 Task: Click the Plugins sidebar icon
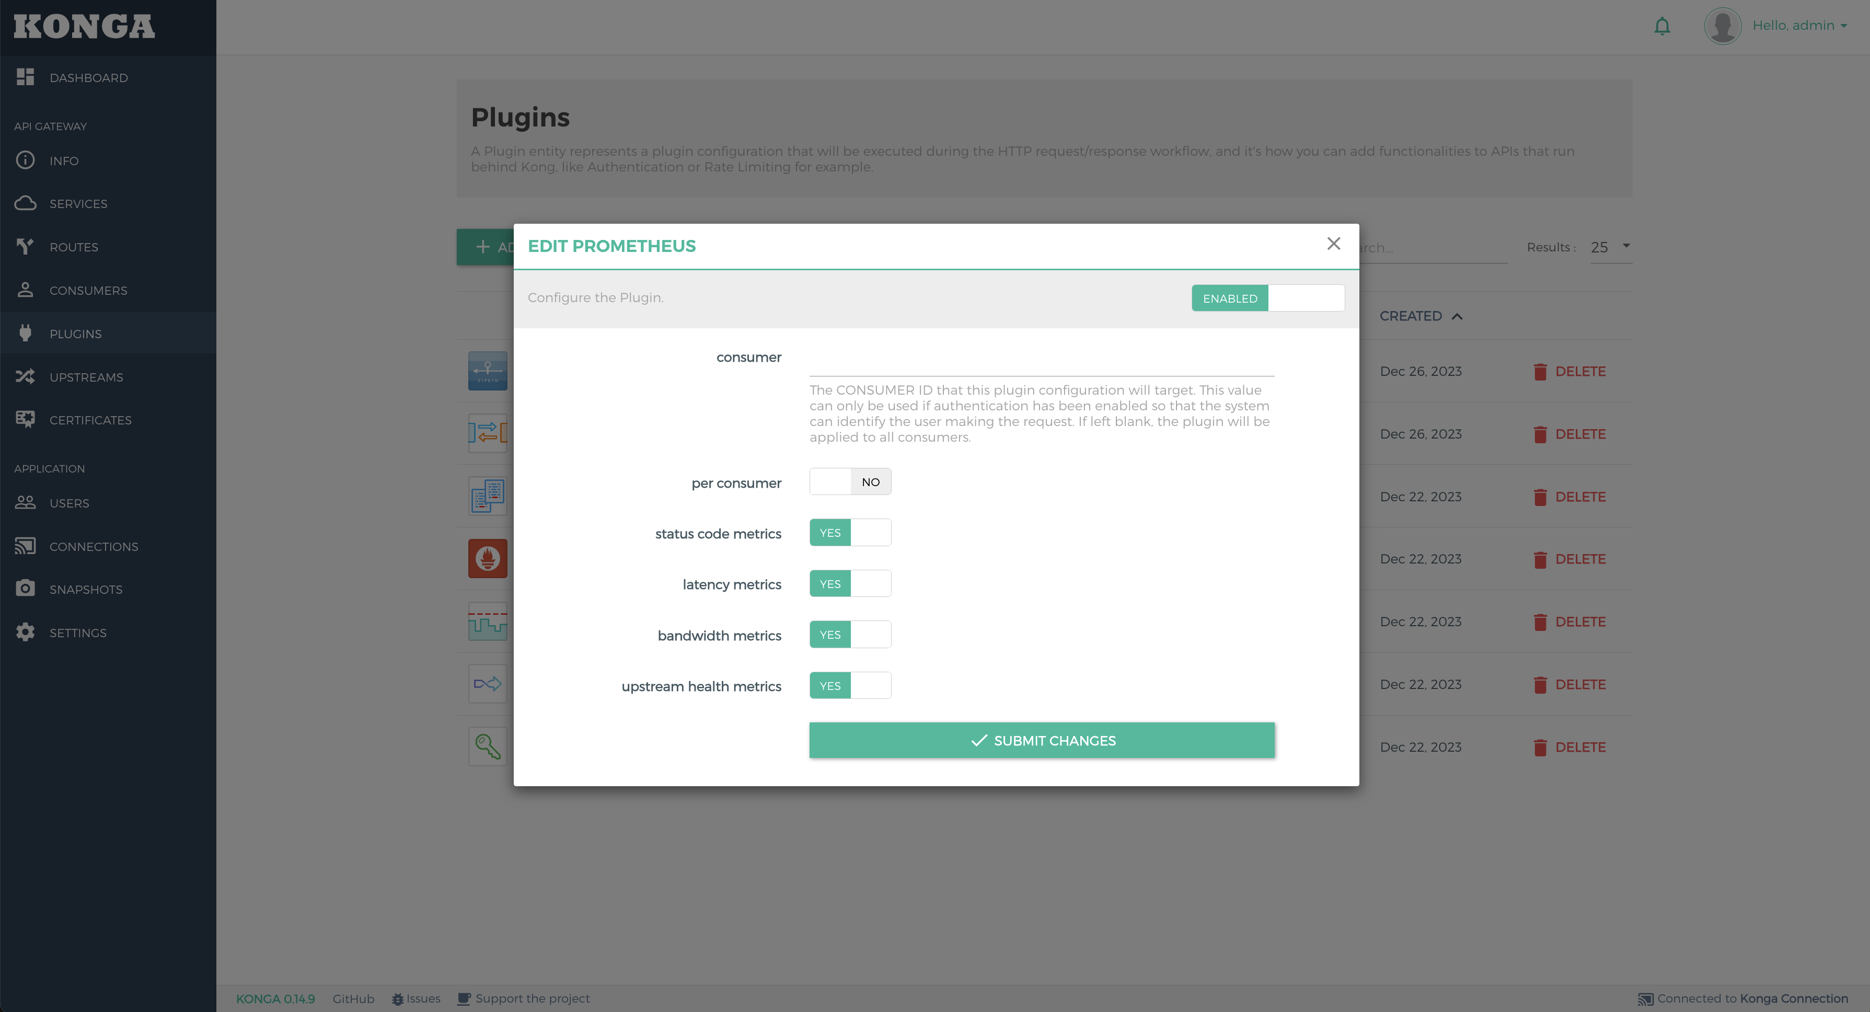pyautogui.click(x=26, y=333)
